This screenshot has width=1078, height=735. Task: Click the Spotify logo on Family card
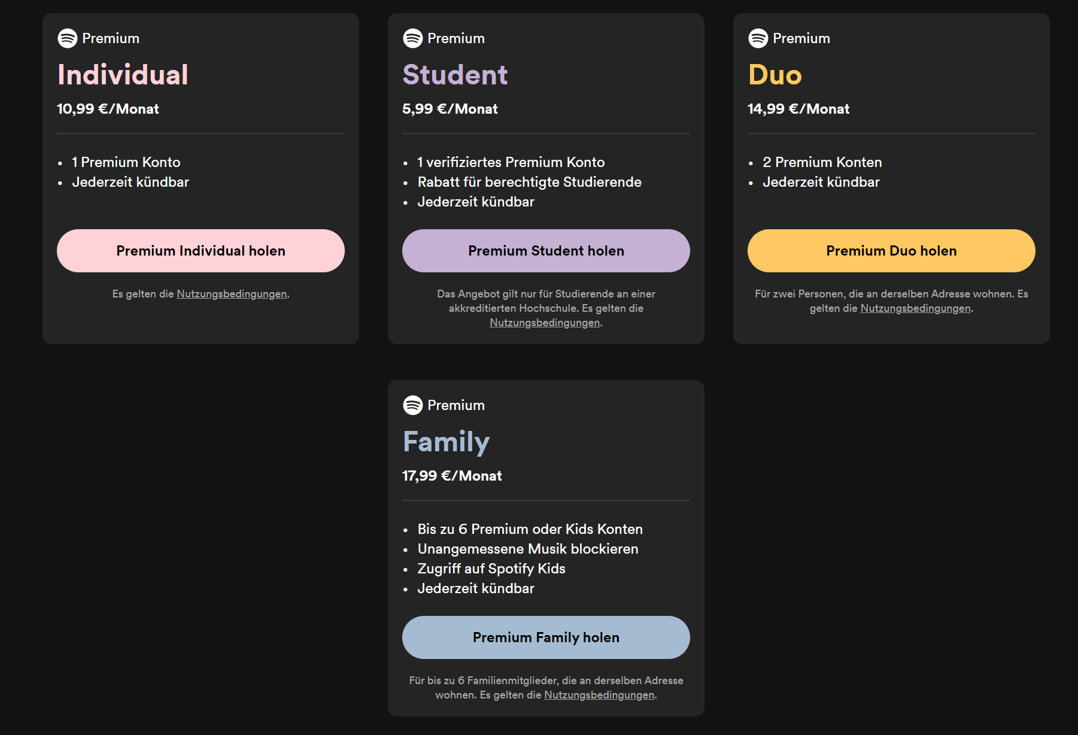pos(413,405)
